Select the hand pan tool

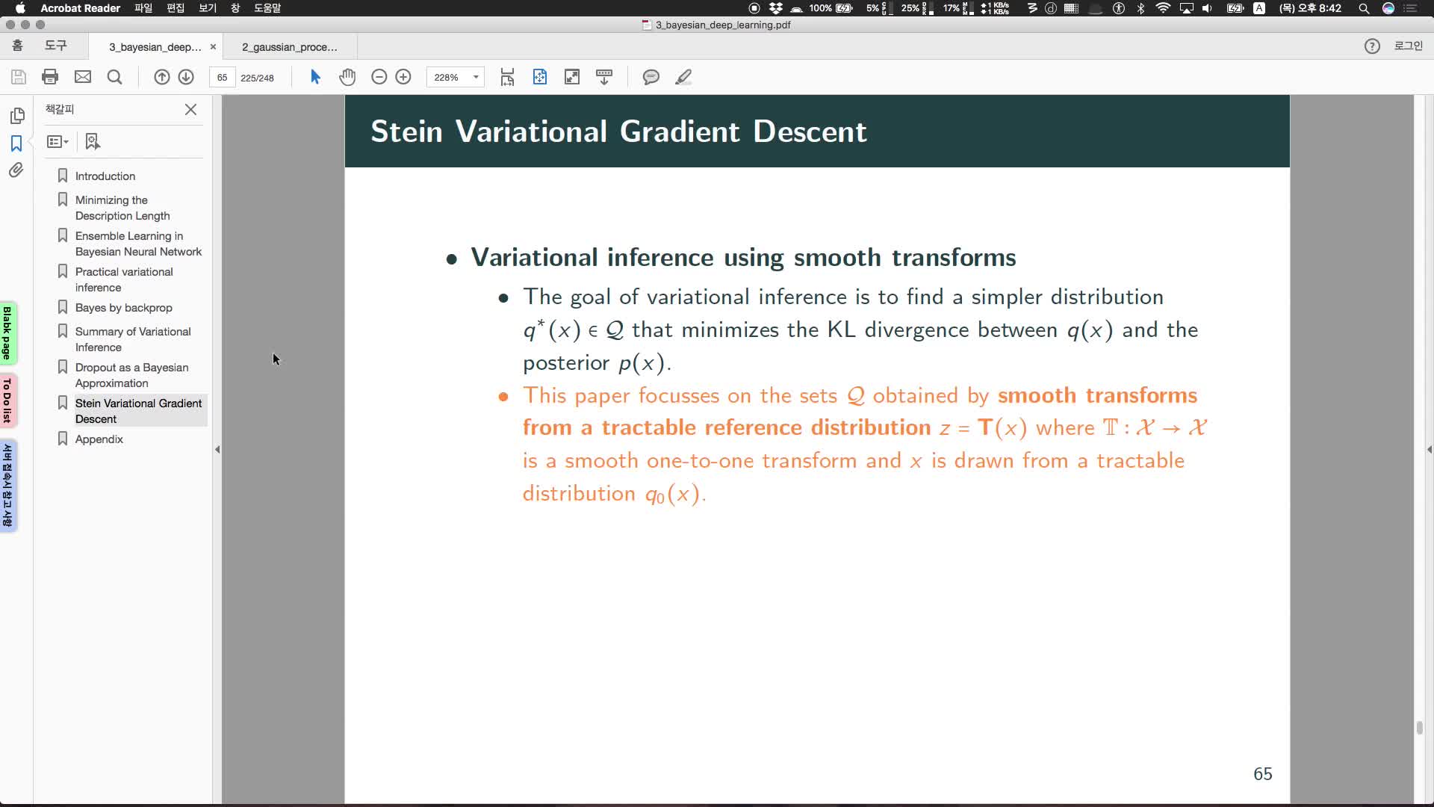(x=347, y=77)
